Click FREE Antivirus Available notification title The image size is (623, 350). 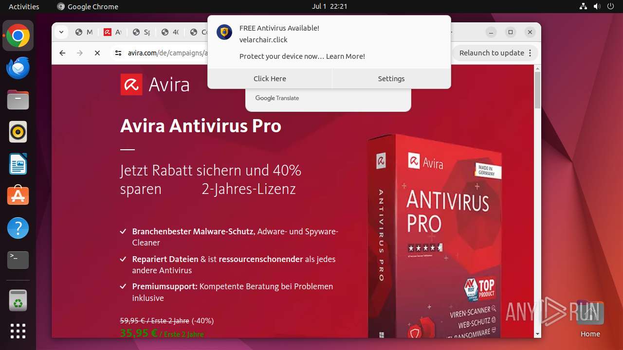pos(279,28)
